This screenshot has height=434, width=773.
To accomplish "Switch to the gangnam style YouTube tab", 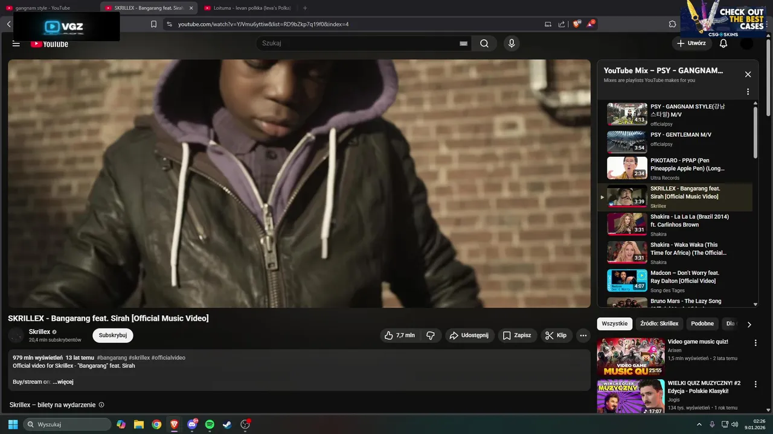I will 50,8.
